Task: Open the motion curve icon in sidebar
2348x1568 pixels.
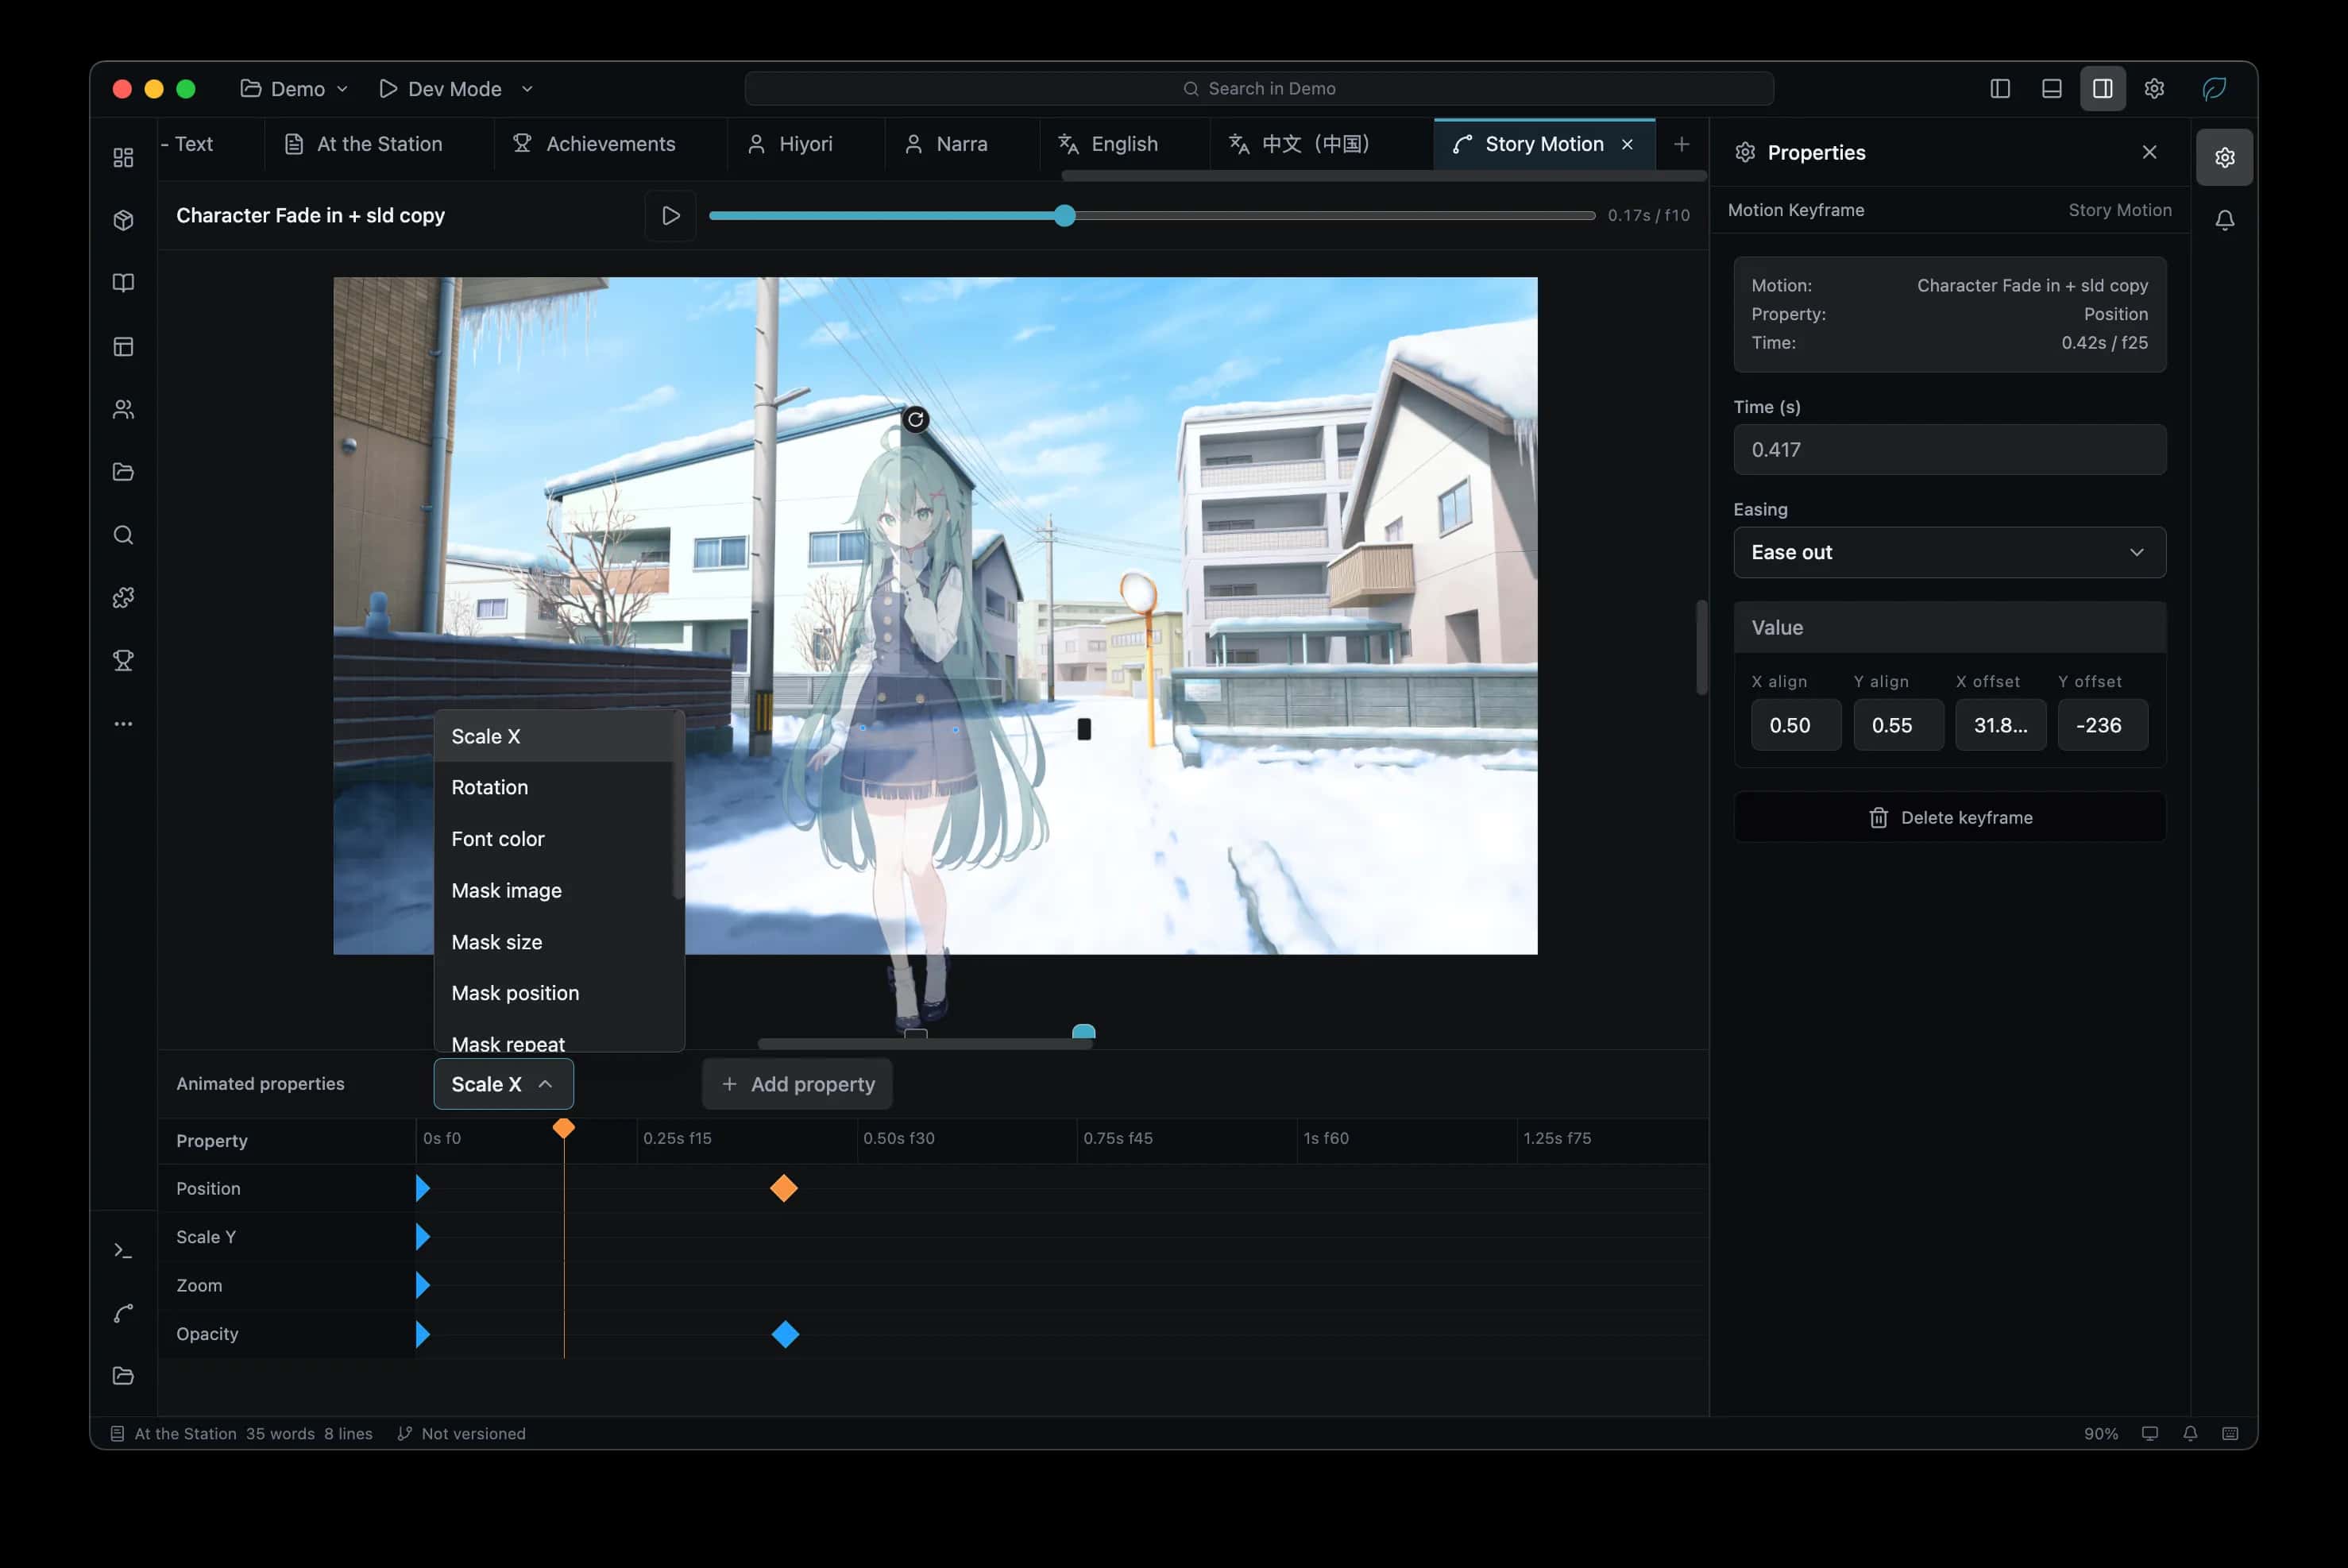Action: [x=123, y=1314]
